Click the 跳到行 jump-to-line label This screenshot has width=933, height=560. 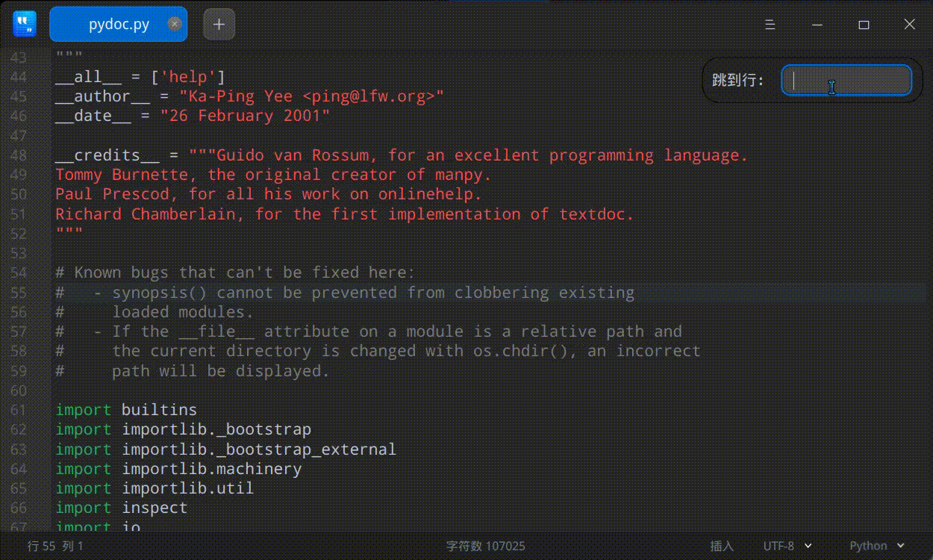(738, 78)
